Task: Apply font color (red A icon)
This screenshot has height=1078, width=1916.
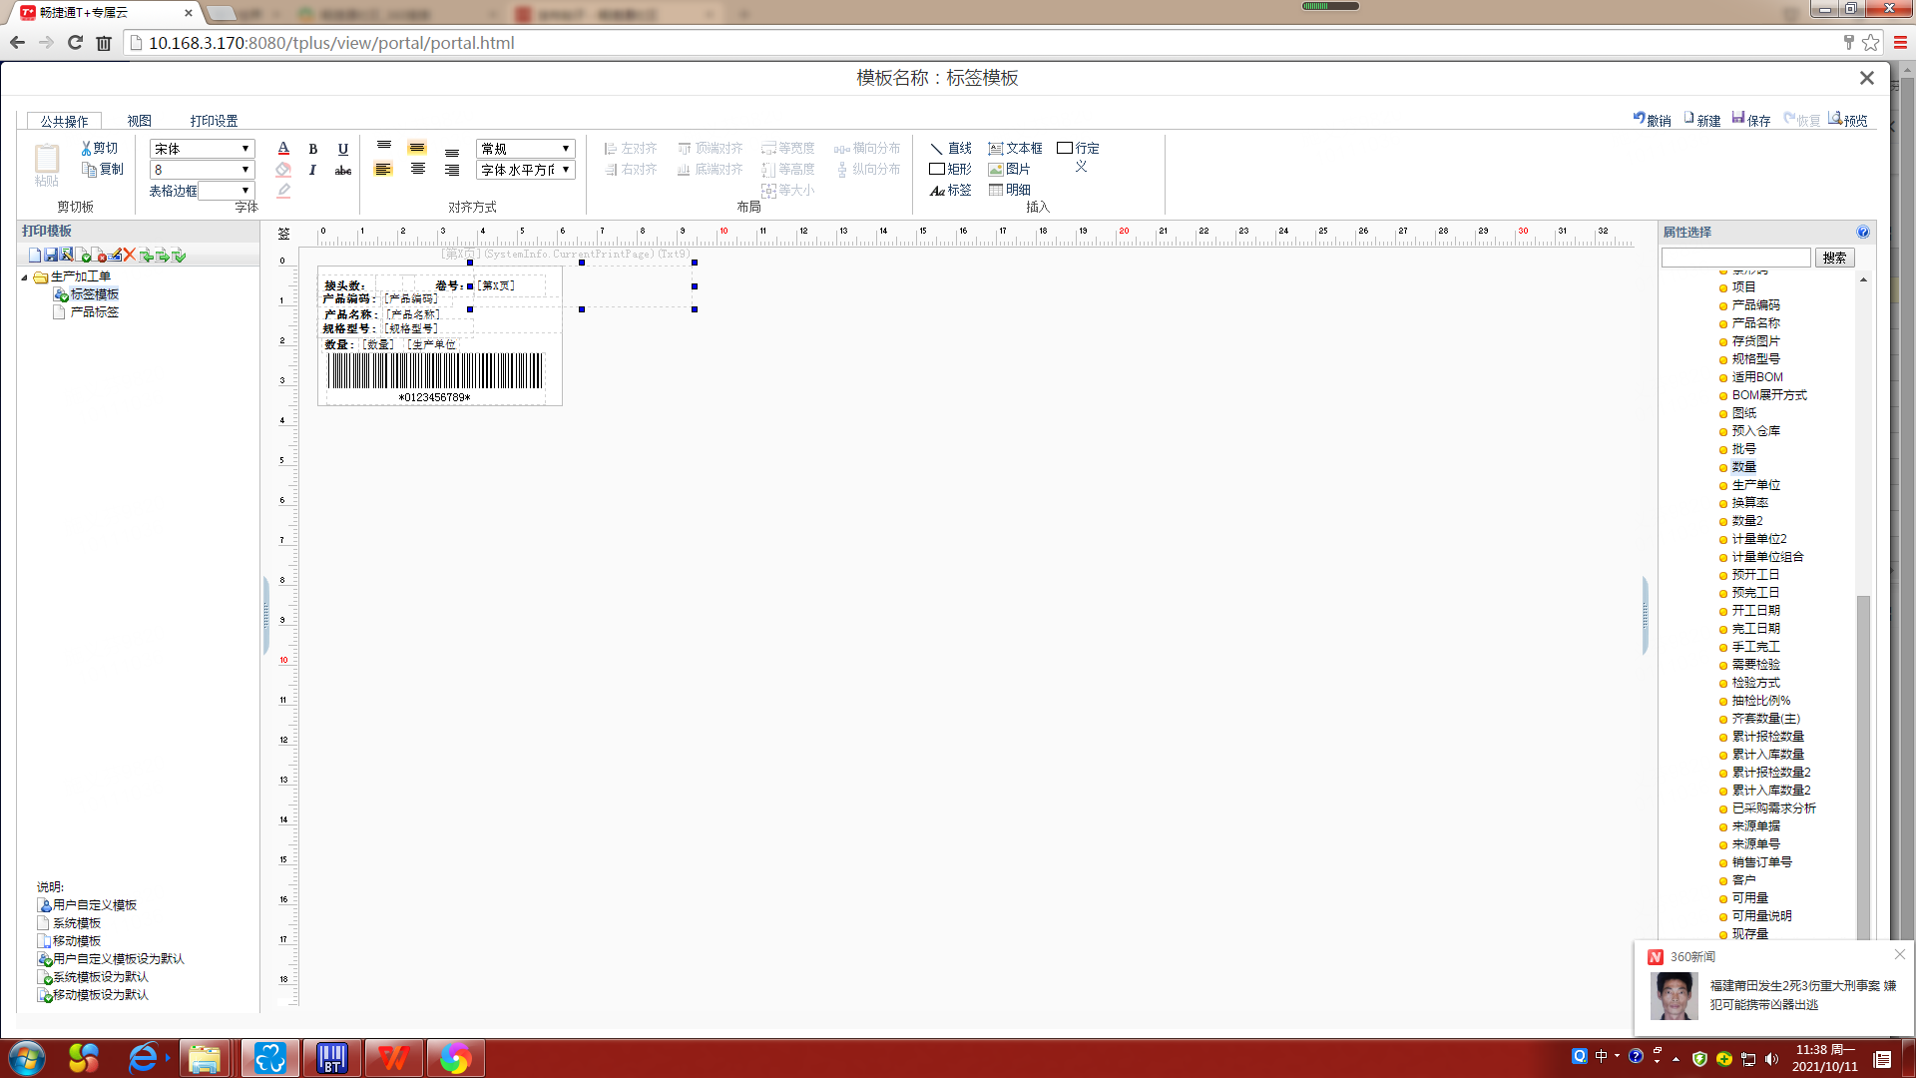Action: (283, 148)
